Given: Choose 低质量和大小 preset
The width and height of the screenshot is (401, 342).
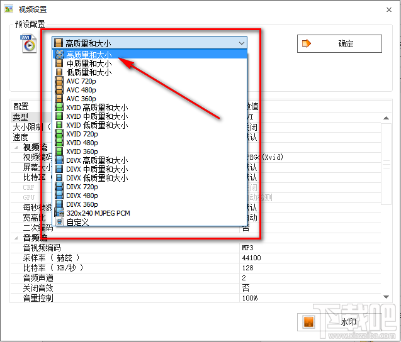Looking at the screenshot, I should (x=150, y=72).
